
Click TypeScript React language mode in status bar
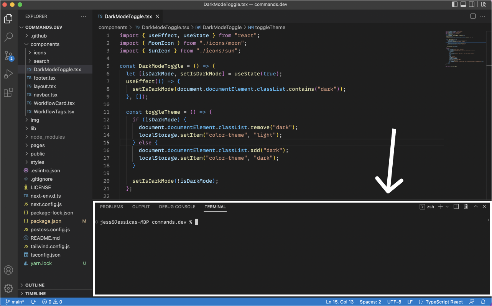(444, 302)
